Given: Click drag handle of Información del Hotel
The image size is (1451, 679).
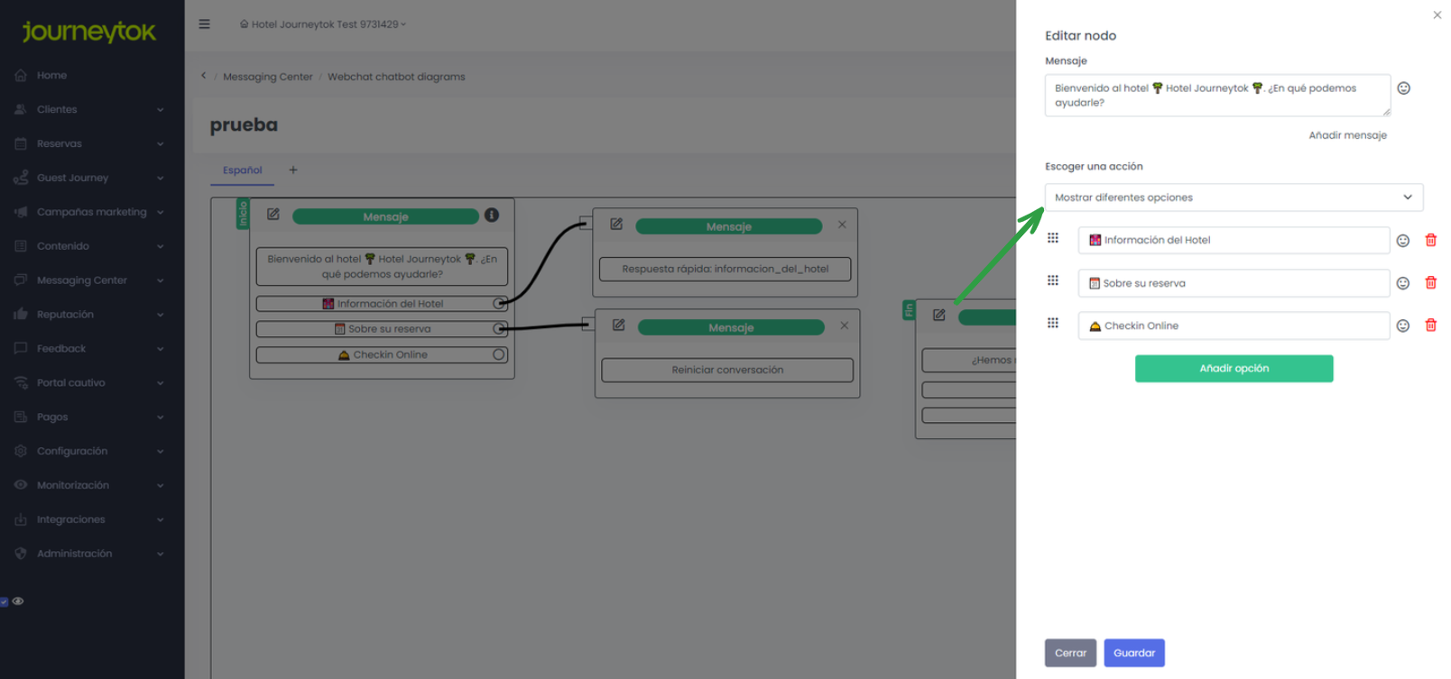Looking at the screenshot, I should (x=1052, y=238).
